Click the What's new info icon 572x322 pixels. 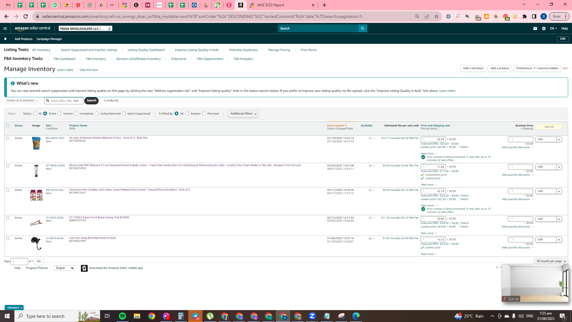[x=13, y=83]
